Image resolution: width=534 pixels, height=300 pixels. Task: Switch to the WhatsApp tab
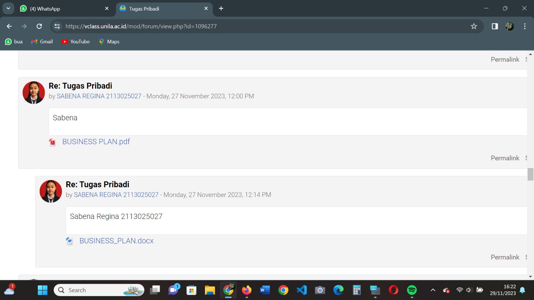tap(63, 9)
